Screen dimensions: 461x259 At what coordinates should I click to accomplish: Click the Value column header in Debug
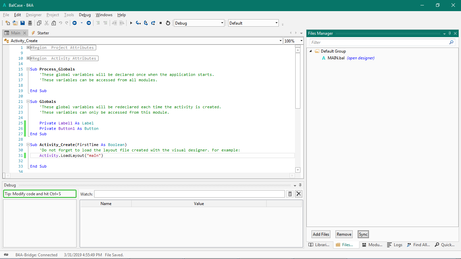199,204
